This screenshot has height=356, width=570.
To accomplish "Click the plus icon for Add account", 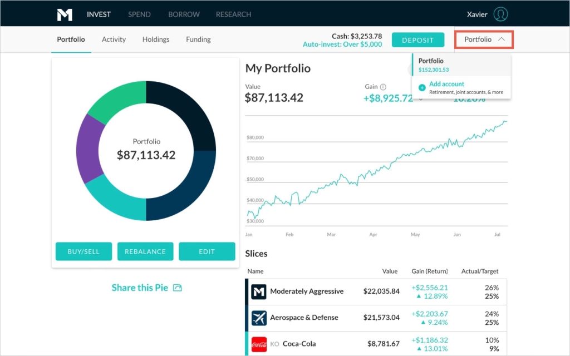I will pos(422,87).
